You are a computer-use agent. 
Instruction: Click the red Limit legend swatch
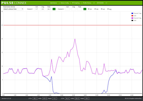(x=132, y=16)
